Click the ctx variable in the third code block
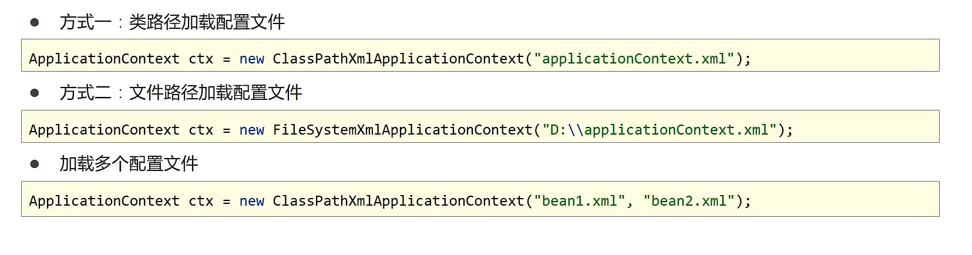The width and height of the screenshot is (972, 255). [x=201, y=201]
